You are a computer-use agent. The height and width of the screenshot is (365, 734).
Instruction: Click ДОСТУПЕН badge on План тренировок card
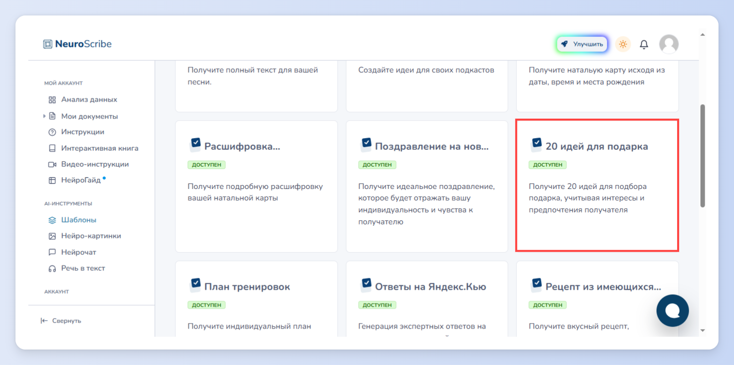click(x=207, y=305)
